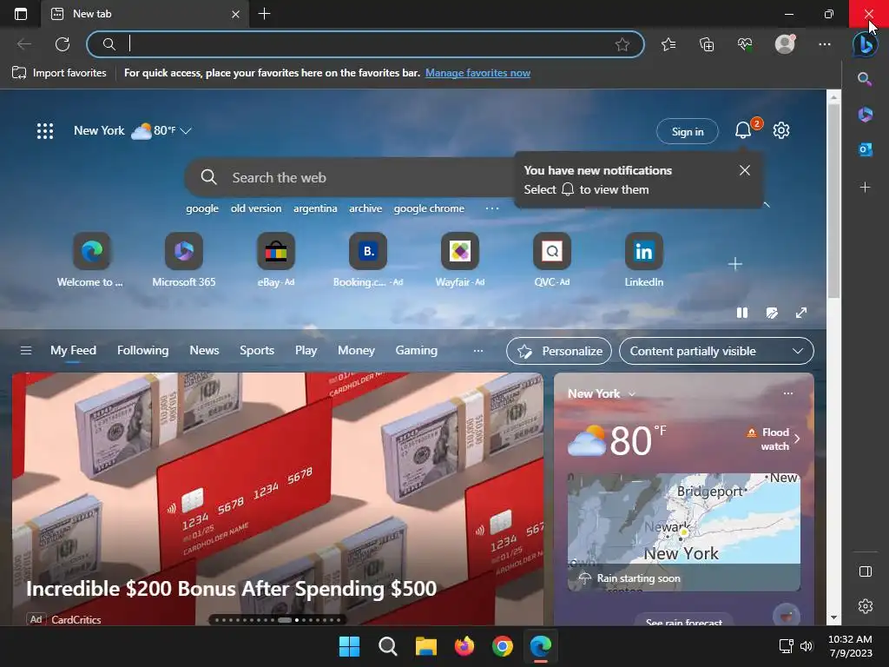Image resolution: width=889 pixels, height=667 pixels.
Task: Open the QVC quick link tile
Action: [551, 261]
